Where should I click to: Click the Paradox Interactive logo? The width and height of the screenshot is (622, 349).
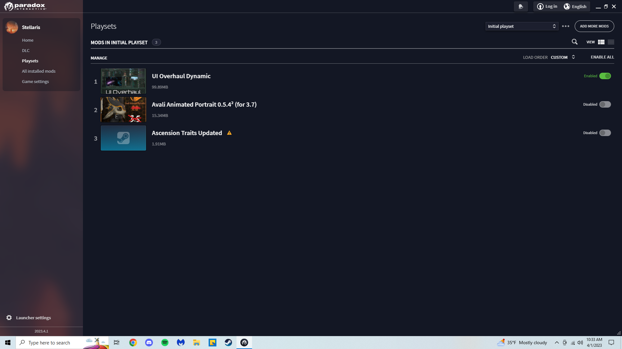[x=25, y=6]
